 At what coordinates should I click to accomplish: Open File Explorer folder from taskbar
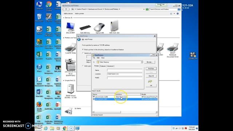pos(52,128)
